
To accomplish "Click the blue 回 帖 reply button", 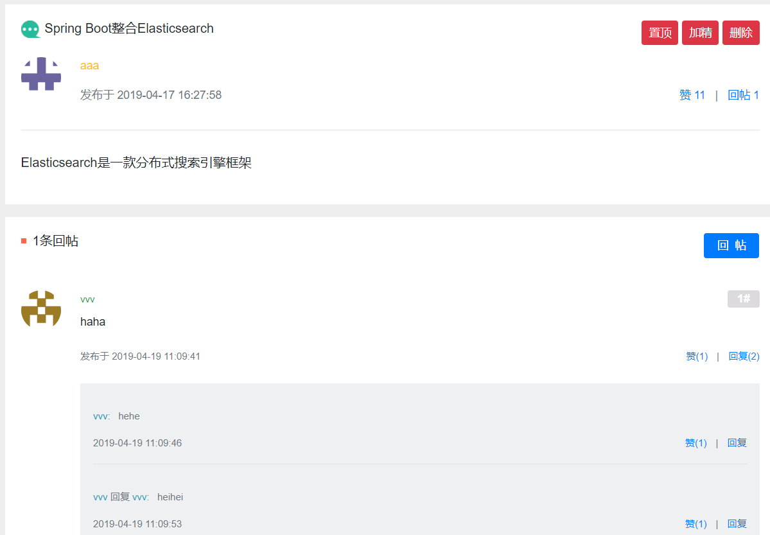I will coord(731,245).
